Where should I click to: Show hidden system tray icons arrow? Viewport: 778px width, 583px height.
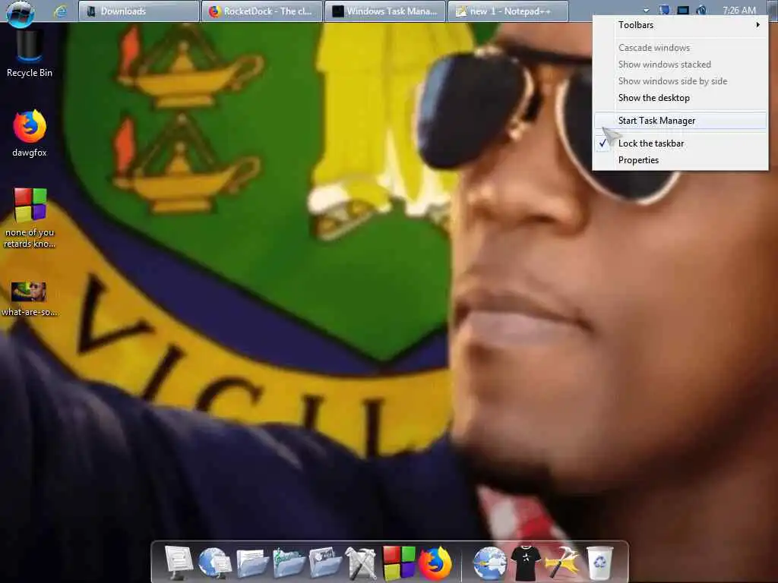pyautogui.click(x=646, y=10)
